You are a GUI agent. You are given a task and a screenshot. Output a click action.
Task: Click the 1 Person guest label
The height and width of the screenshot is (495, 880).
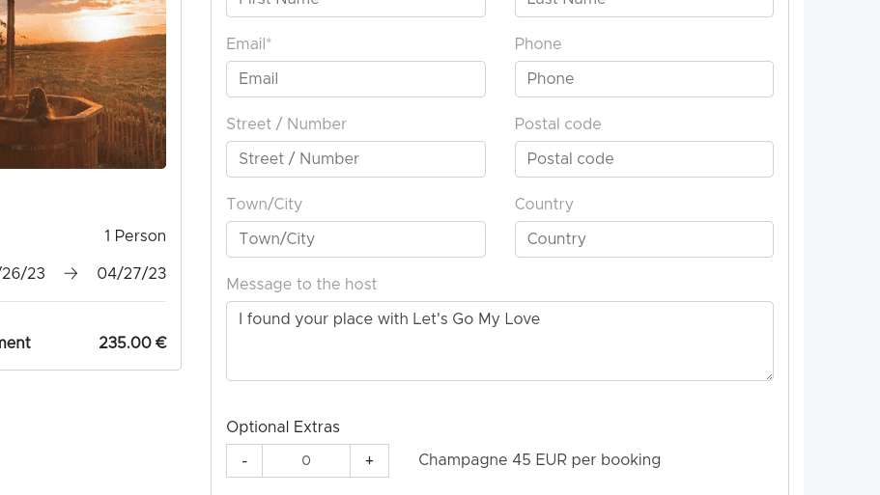(x=135, y=236)
